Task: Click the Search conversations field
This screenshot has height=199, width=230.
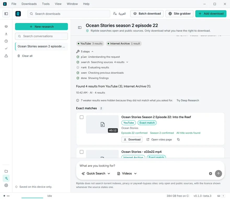Action: [41, 36]
